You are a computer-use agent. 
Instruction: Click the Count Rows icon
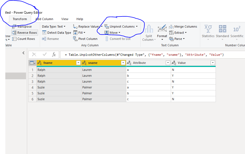(14, 39)
